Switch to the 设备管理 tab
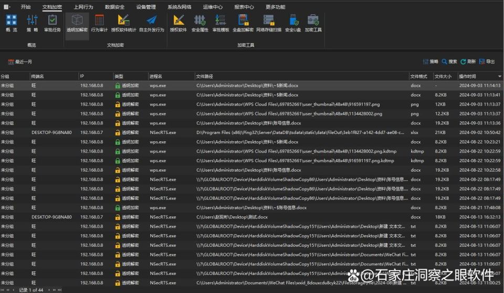 [146, 7]
